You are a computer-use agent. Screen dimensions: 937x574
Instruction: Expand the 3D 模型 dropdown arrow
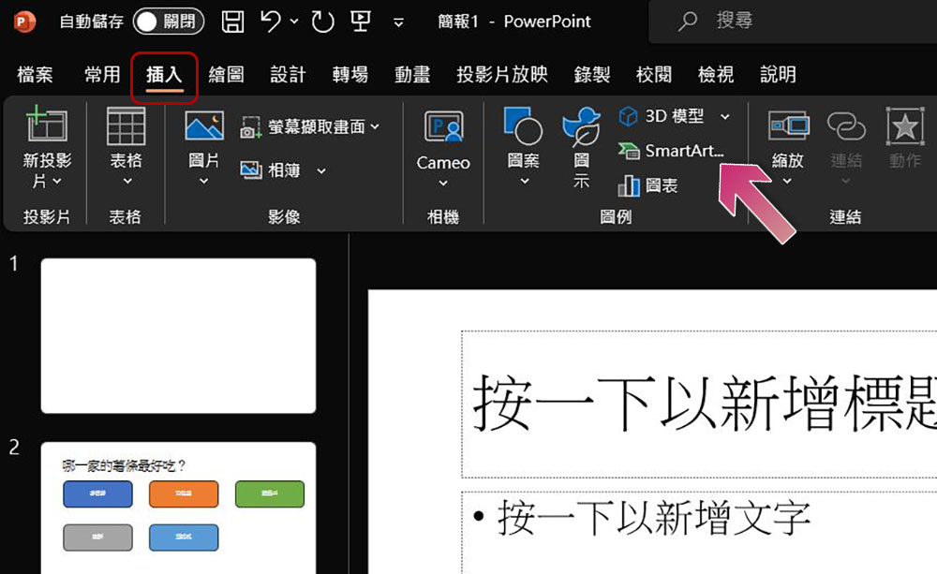pos(724,116)
